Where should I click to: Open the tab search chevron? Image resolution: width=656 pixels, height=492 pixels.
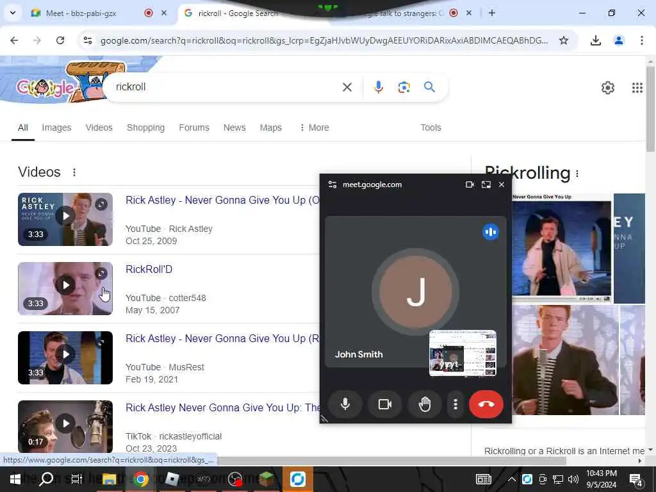tap(13, 13)
